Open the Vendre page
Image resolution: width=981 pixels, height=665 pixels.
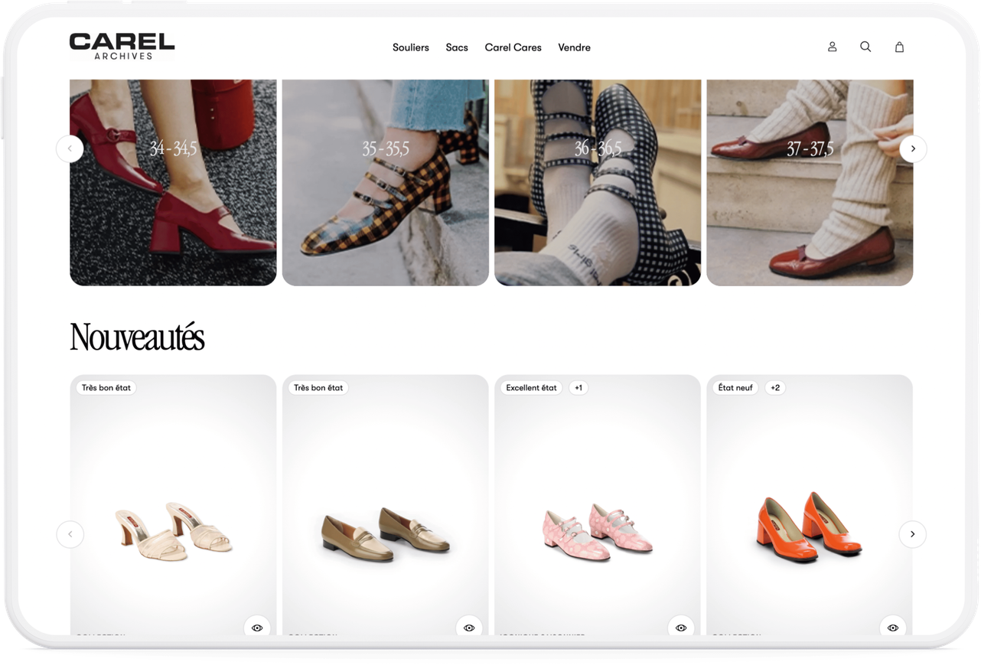coord(574,47)
